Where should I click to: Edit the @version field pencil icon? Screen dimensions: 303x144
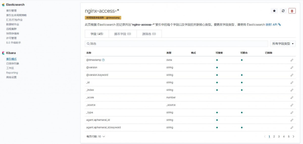[292, 68]
